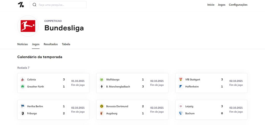Click the Borussia Dortmund team crest

click(101, 106)
